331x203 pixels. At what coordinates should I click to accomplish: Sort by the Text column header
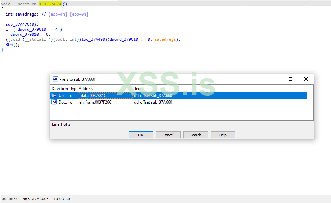click(x=138, y=89)
